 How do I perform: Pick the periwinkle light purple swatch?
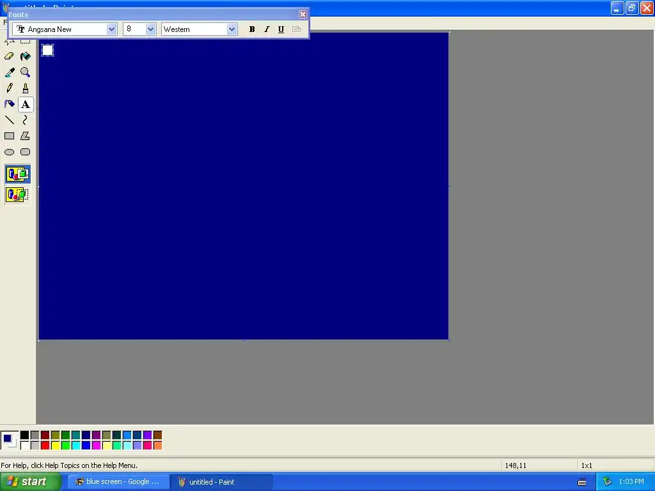click(x=137, y=446)
